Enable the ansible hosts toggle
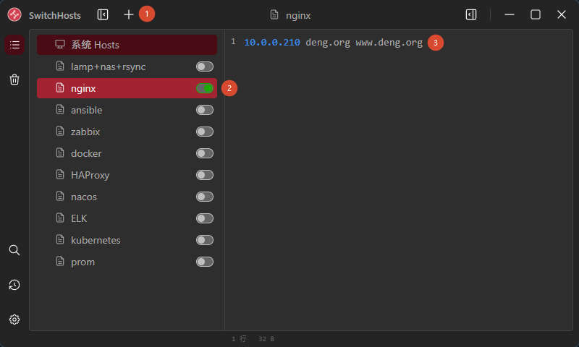 pos(205,110)
